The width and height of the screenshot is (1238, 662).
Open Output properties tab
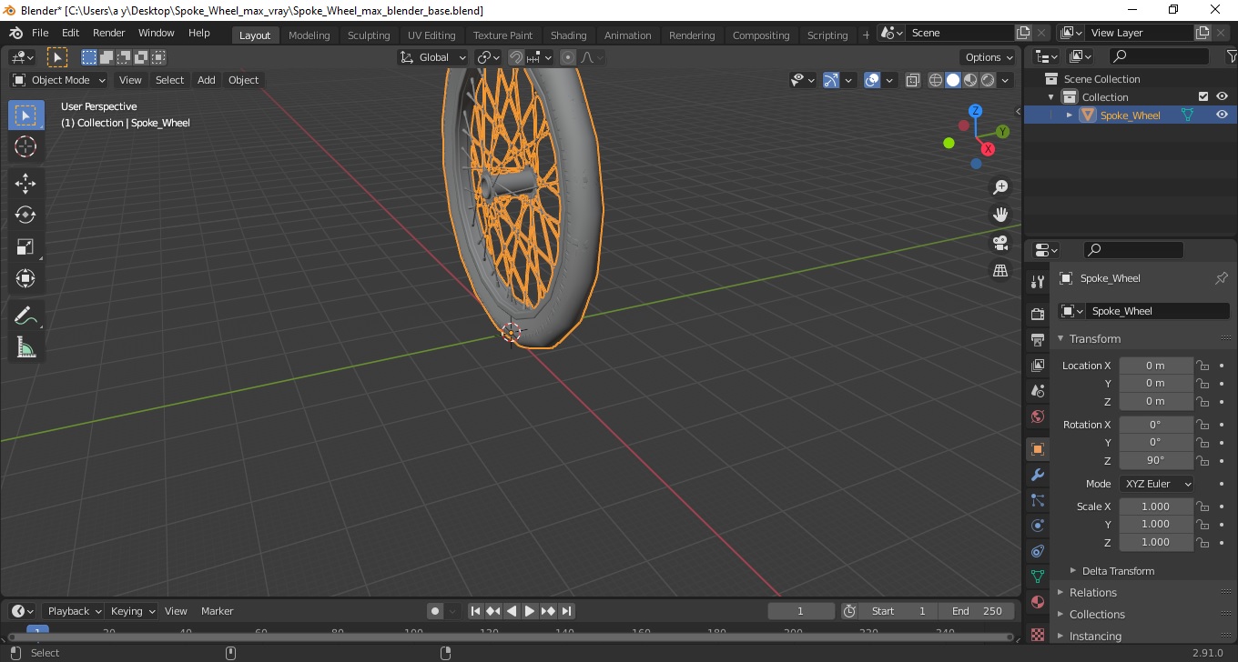(x=1037, y=340)
